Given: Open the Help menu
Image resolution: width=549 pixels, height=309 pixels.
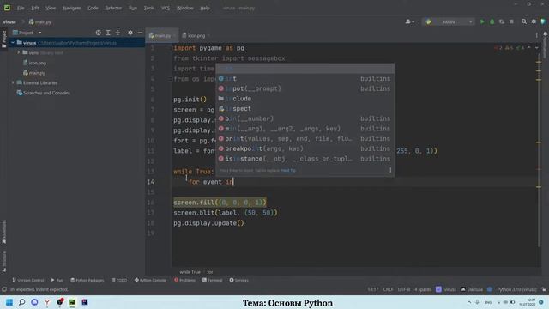Looking at the screenshot, I should pyautogui.click(x=205, y=8).
